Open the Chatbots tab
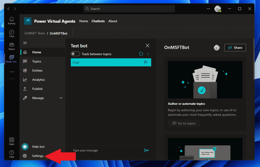260x167 pixels. click(x=98, y=21)
